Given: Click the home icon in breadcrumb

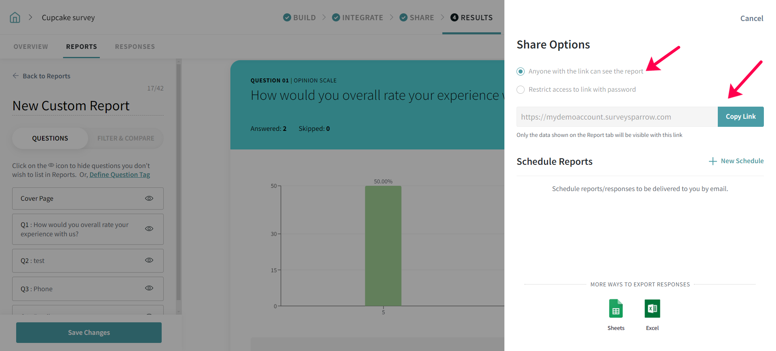Looking at the screenshot, I should 15,17.
